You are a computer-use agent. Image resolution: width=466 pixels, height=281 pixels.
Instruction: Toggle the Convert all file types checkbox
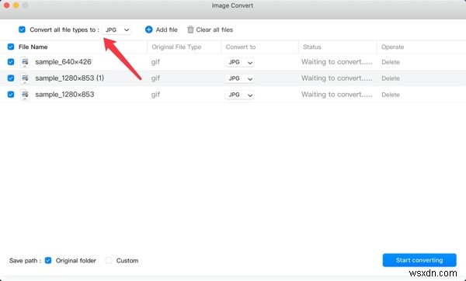[x=22, y=29]
